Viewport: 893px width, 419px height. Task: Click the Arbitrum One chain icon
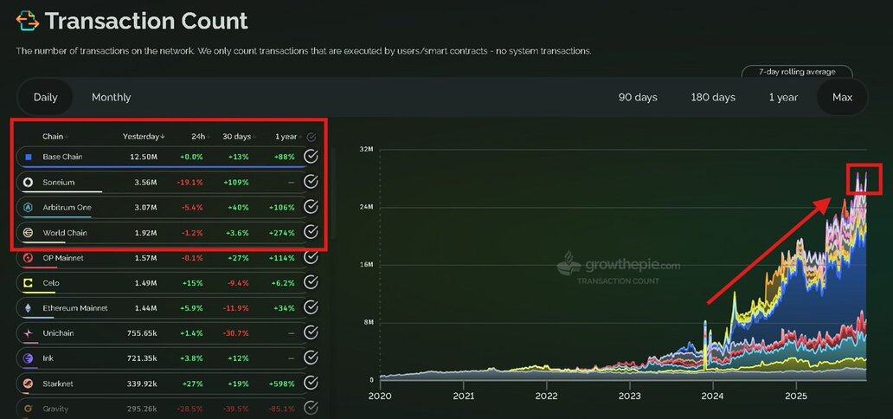tap(29, 208)
